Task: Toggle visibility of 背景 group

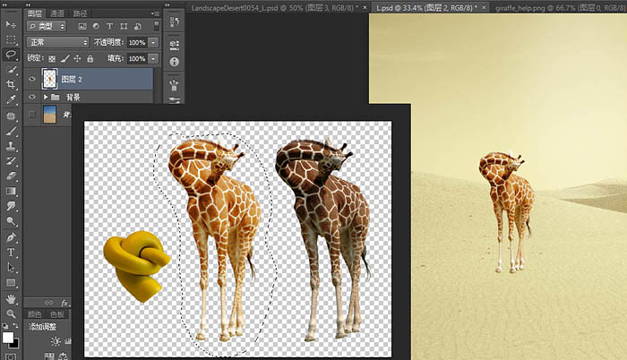Action: 32,97
